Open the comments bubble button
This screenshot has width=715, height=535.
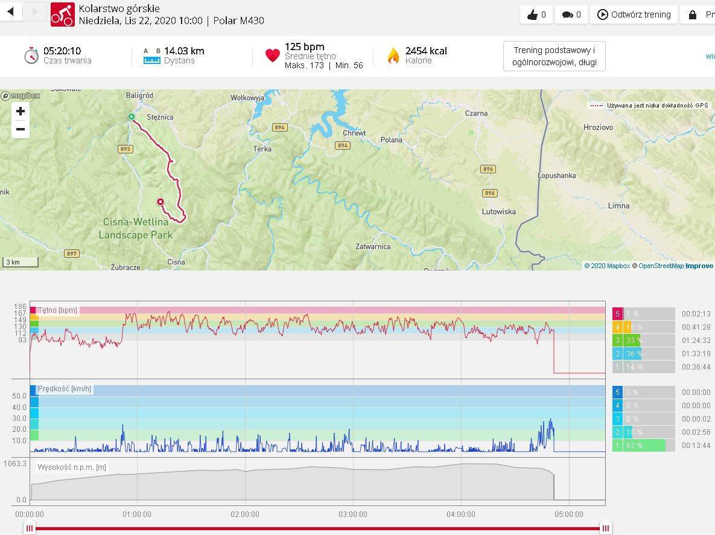click(571, 14)
